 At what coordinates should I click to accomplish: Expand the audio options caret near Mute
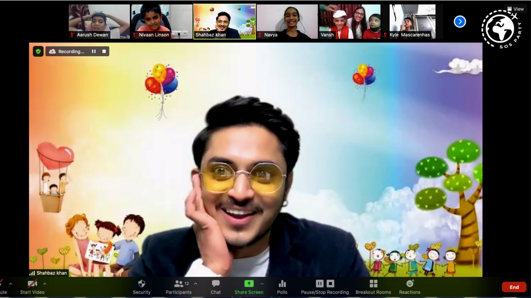point(11,284)
